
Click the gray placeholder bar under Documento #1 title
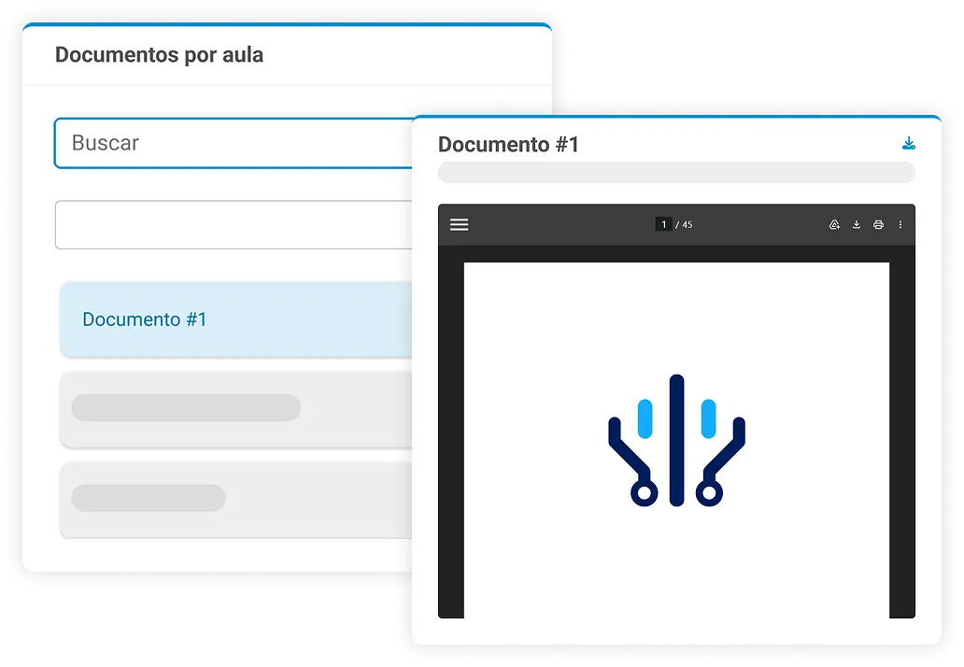click(676, 172)
